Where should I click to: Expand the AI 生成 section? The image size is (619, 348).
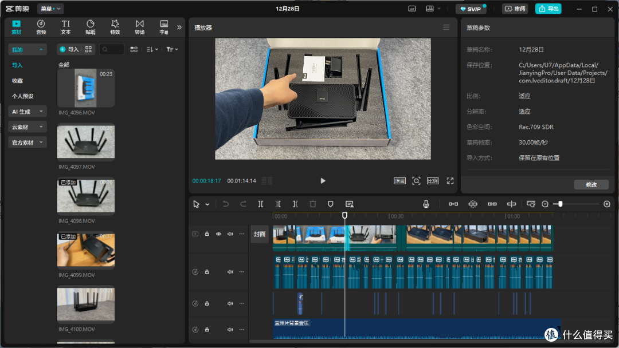coord(28,112)
